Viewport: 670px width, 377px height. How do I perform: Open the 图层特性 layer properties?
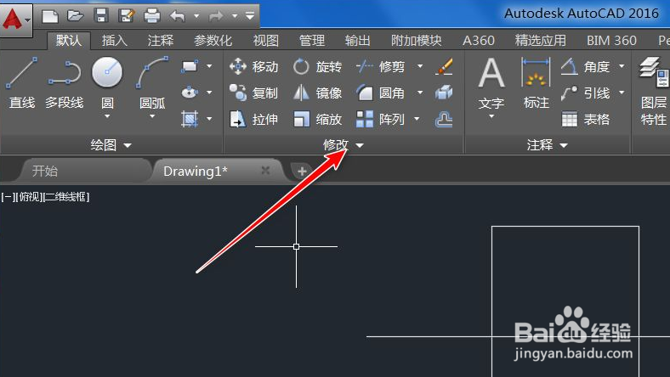[654, 91]
